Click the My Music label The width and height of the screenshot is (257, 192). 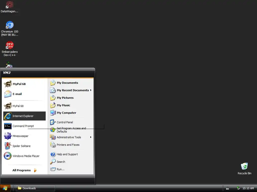tap(63, 105)
